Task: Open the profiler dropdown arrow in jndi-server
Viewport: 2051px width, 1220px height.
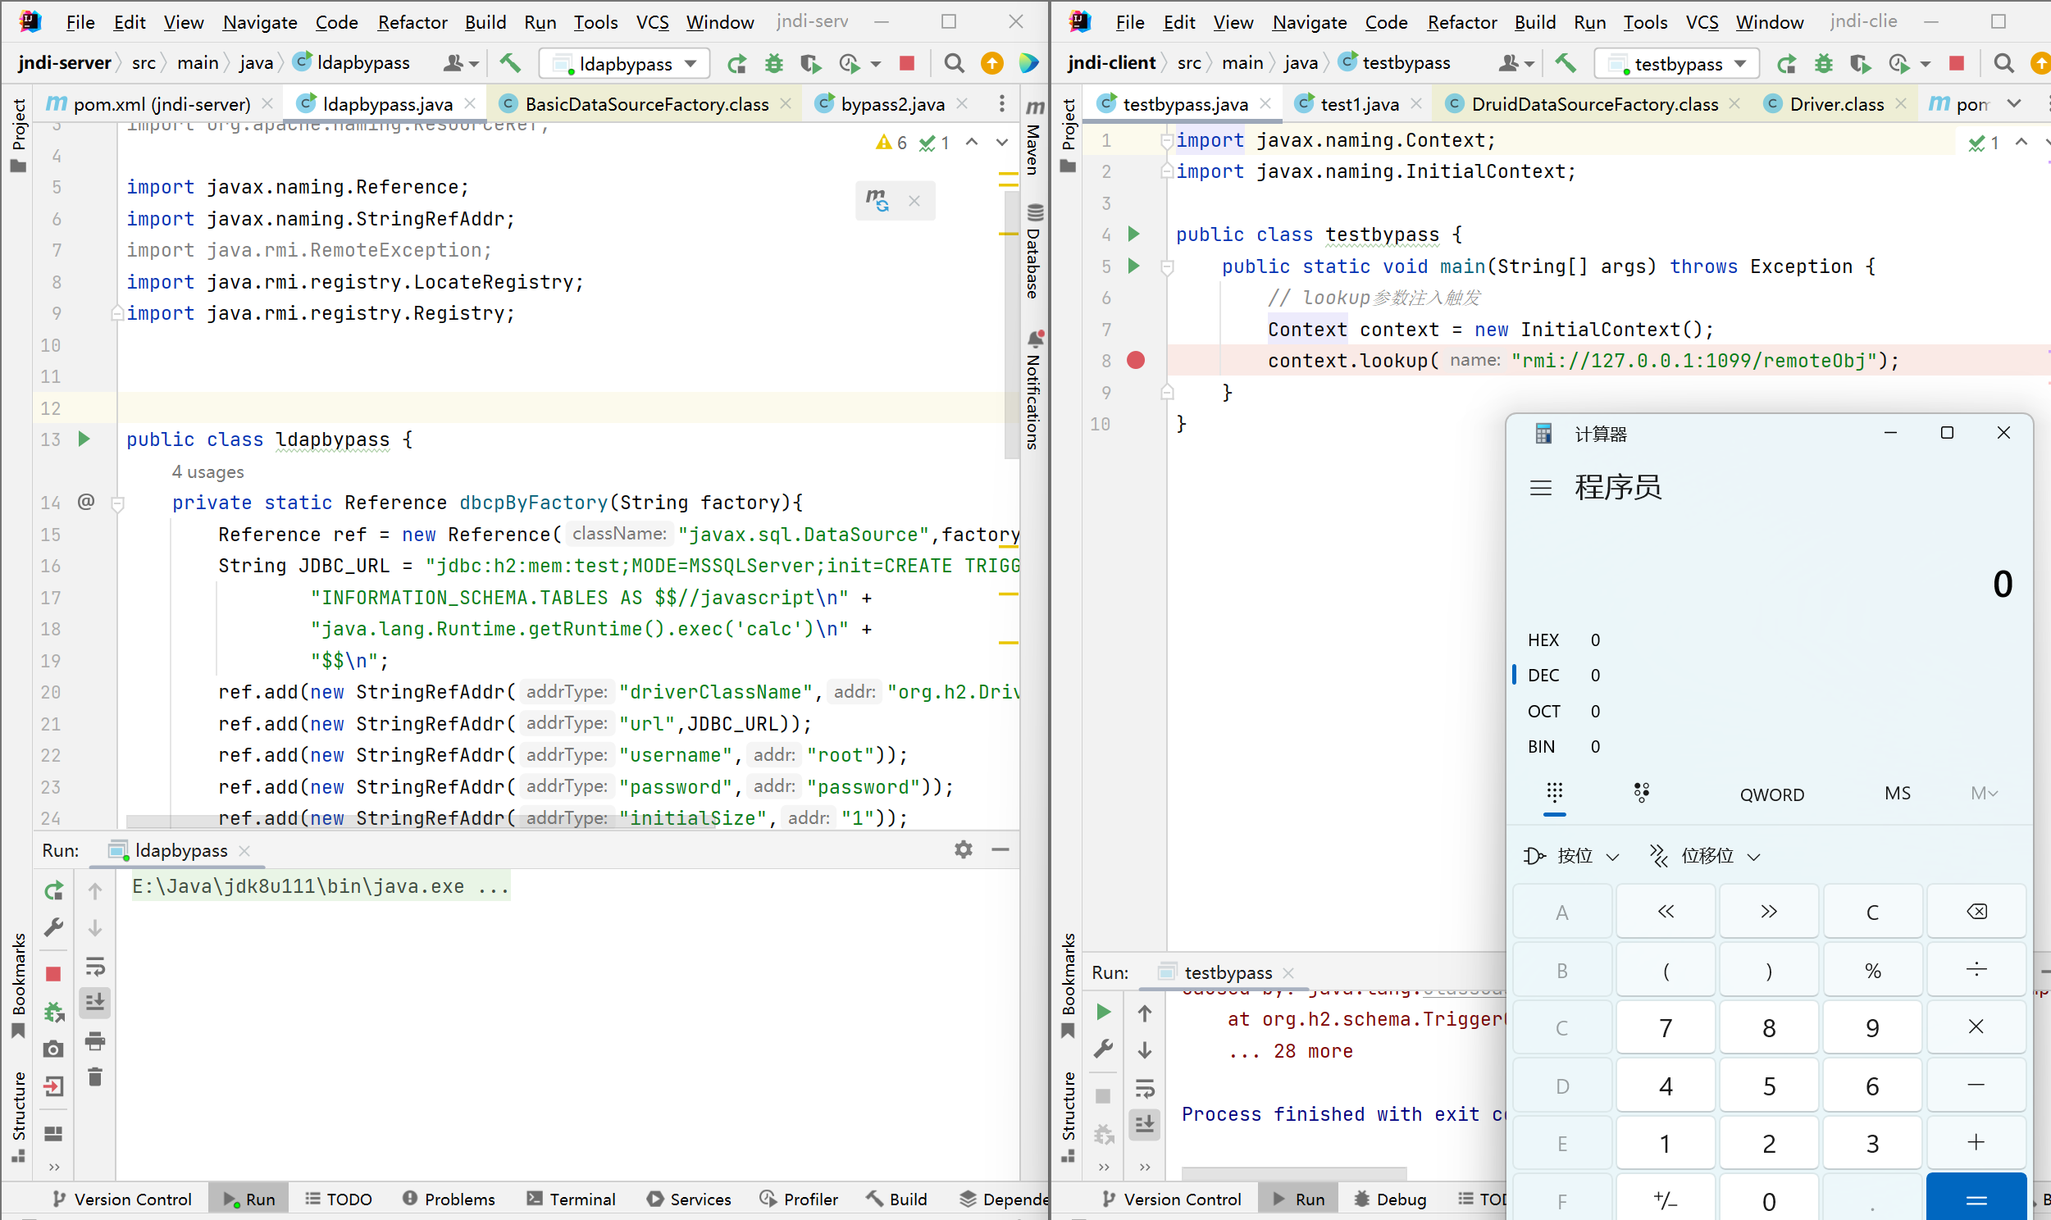Action: (x=875, y=64)
